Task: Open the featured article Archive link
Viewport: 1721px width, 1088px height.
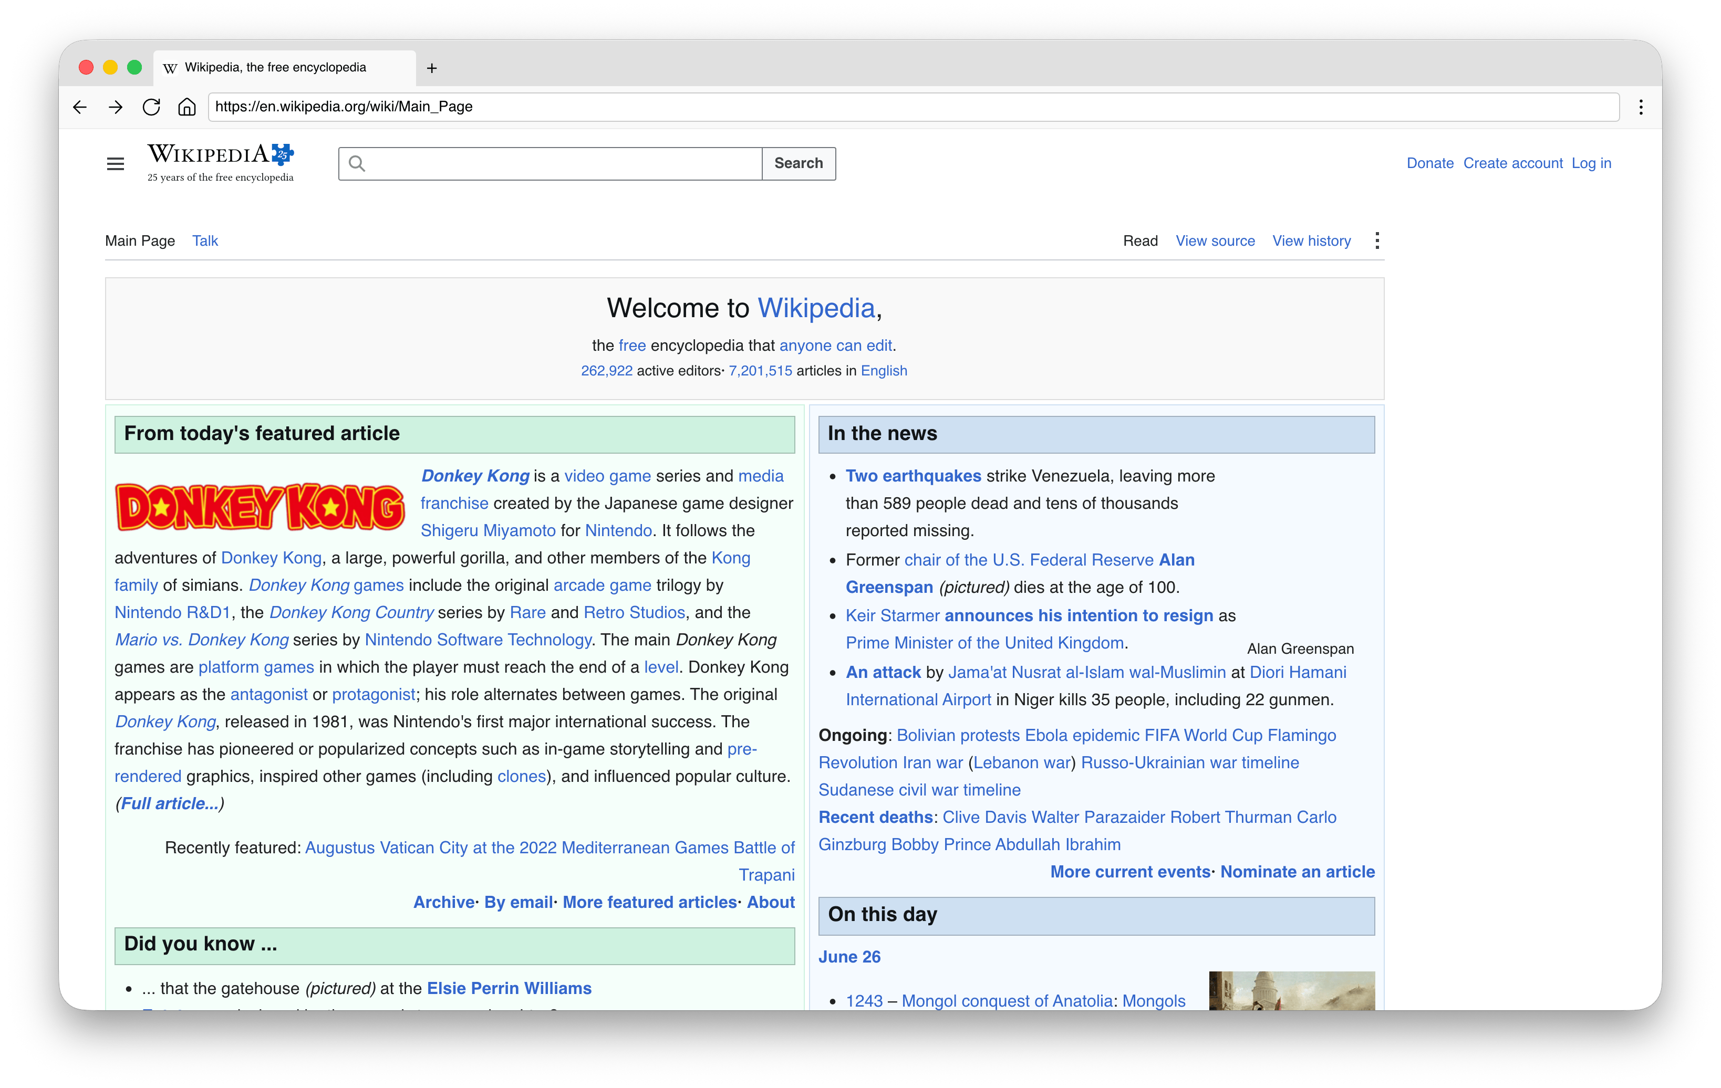Action: point(444,902)
